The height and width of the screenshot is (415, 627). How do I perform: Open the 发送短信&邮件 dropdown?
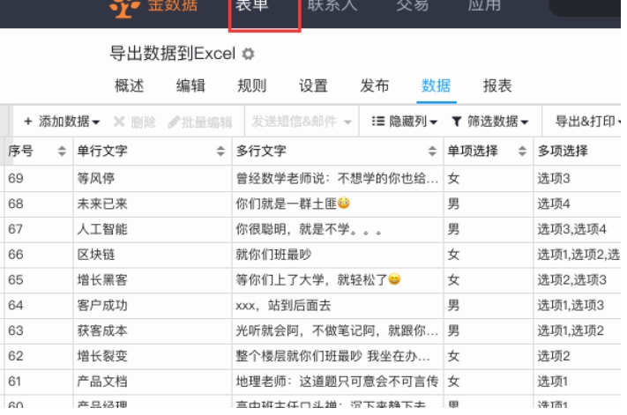pos(302,122)
